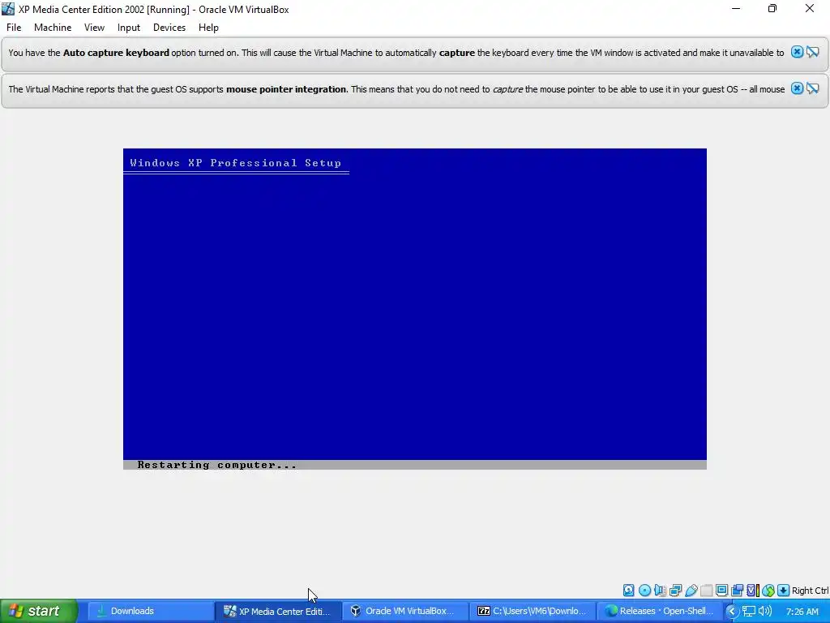Screen dimensions: 830x623
Task: Minimize the VirtualBox window
Action: (736, 8)
